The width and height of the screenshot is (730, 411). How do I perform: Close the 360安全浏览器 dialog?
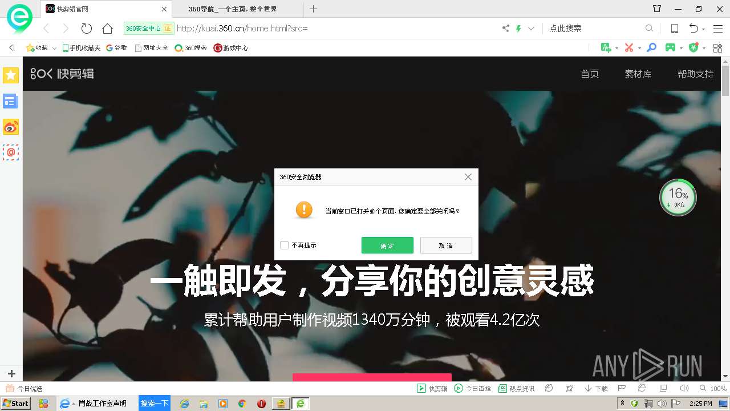pos(468,177)
